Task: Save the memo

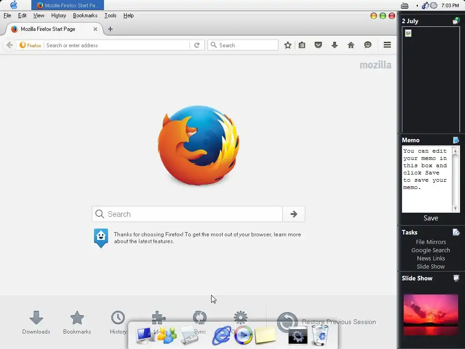Action: [x=430, y=218]
